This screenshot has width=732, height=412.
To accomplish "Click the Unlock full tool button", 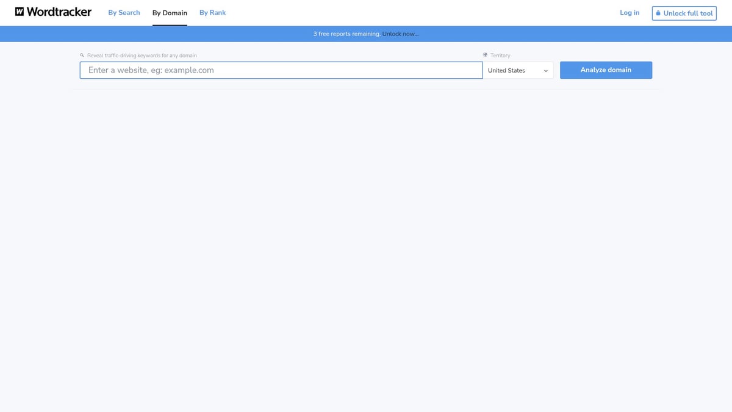I will point(684,13).
